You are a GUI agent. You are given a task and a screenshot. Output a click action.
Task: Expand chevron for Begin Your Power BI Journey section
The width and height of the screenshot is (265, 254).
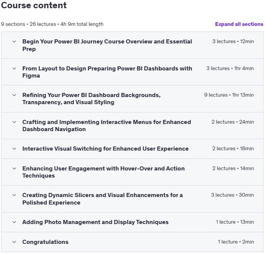click(14, 42)
